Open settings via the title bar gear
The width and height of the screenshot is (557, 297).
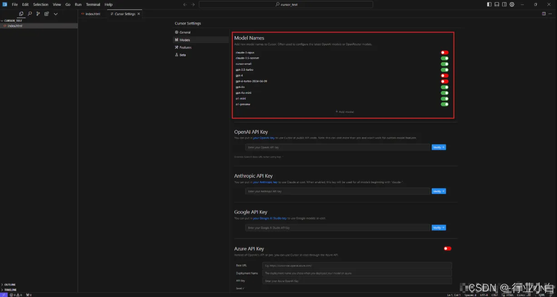[512, 5]
